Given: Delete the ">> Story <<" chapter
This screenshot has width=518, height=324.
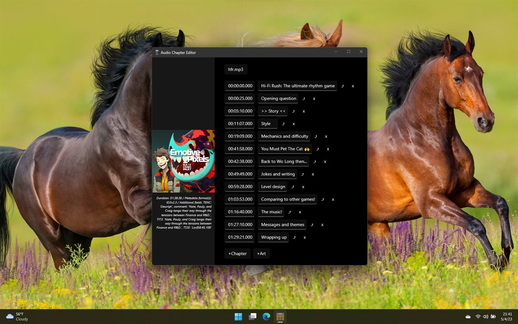Looking at the screenshot, I should coord(303,111).
